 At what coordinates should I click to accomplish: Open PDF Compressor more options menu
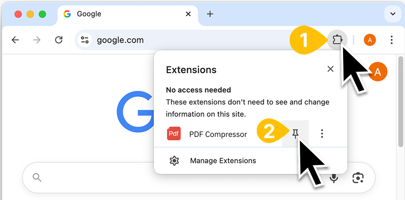pyautogui.click(x=322, y=134)
